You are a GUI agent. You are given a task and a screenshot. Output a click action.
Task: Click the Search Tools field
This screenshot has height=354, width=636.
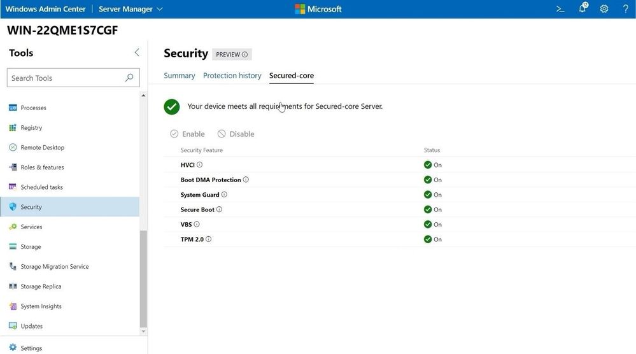73,78
